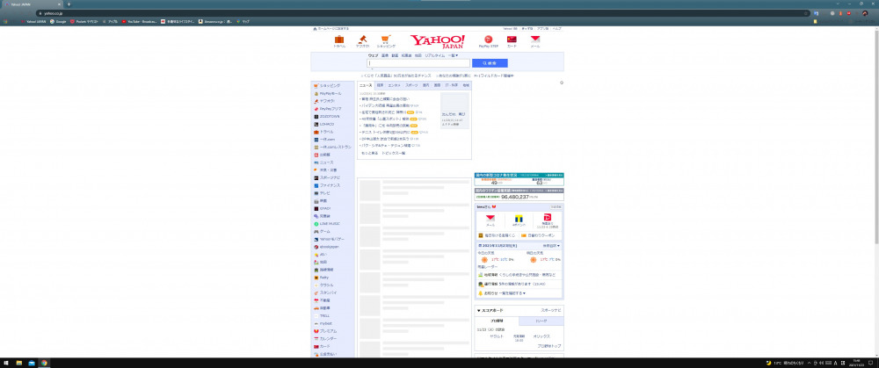Open the Travel suitcase icon in header
The width and height of the screenshot is (879, 368).
click(339, 40)
